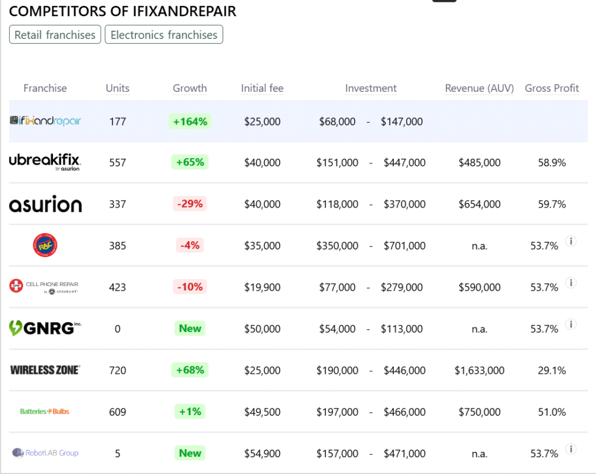
Task: Click the $19,900 initial fee value
Action: click(x=262, y=287)
